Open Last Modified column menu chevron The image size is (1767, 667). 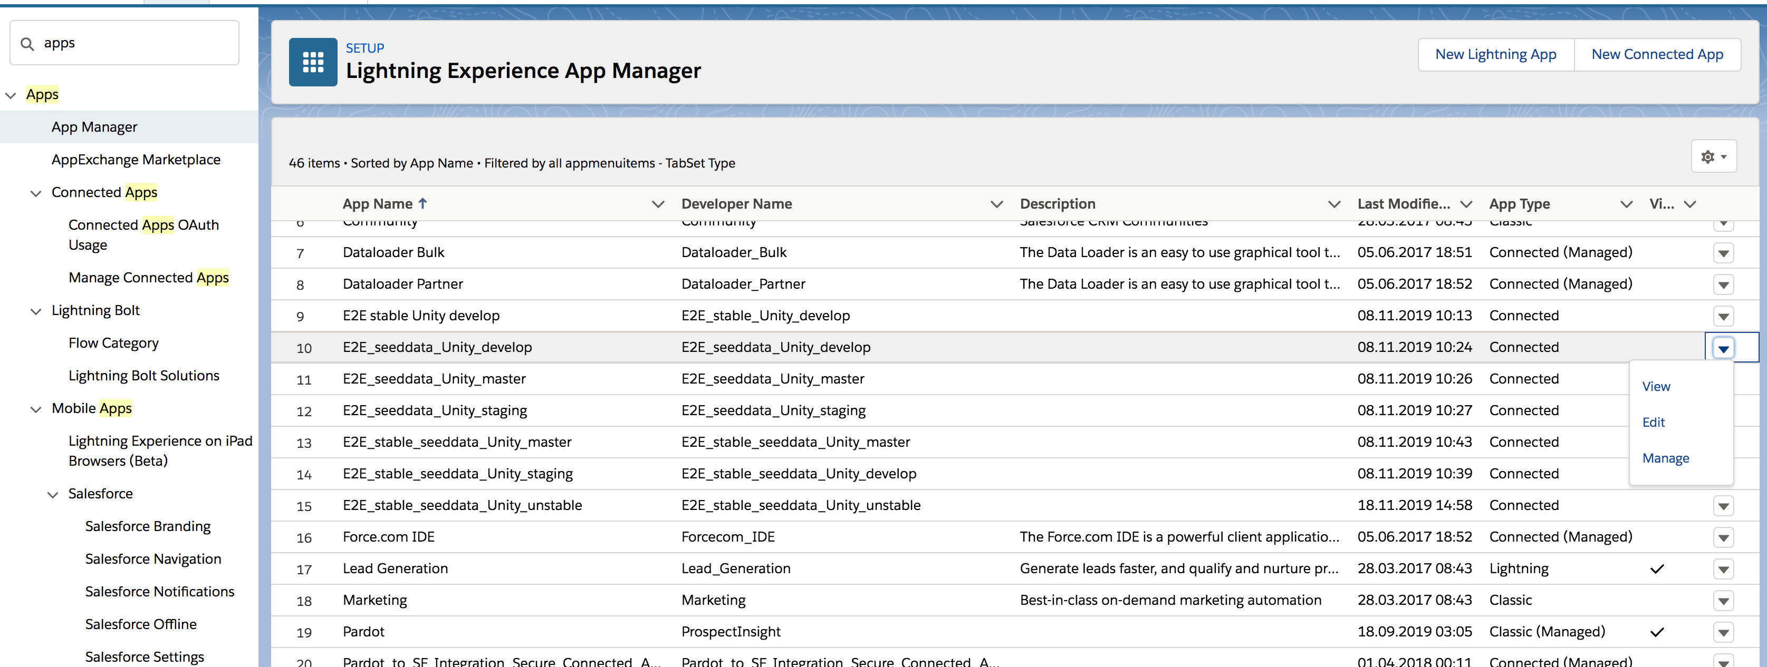coord(1466,204)
